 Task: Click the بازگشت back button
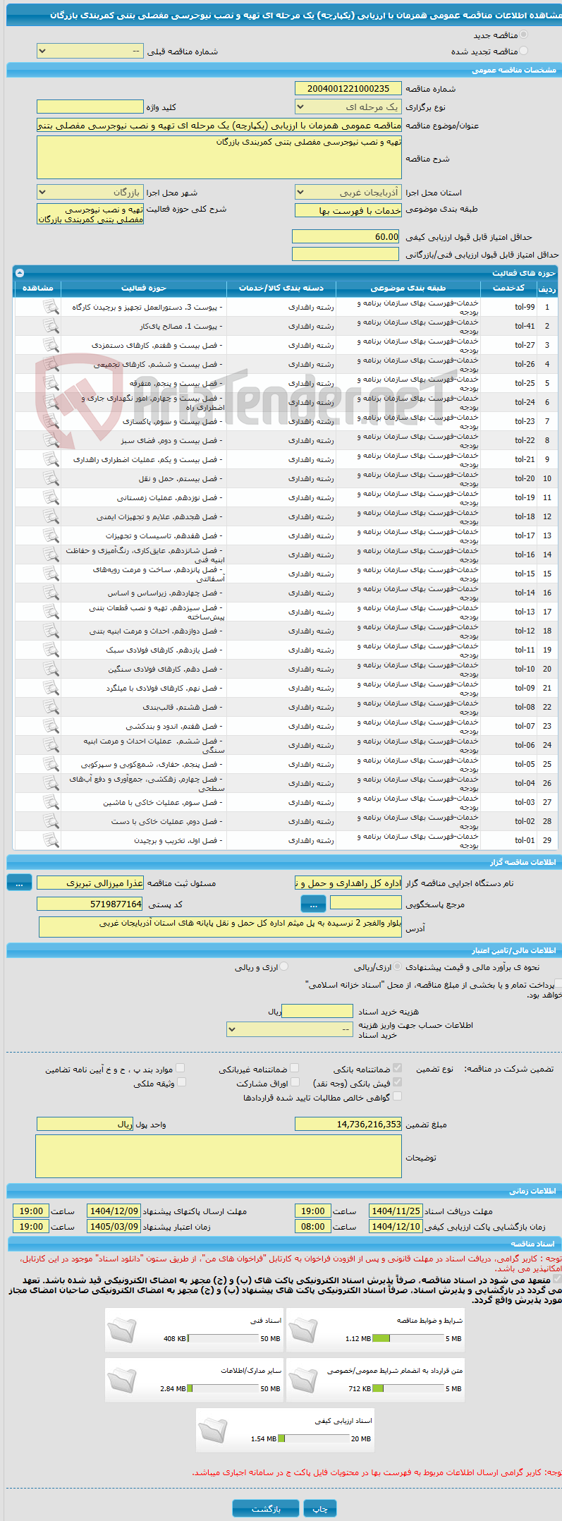266,1508
